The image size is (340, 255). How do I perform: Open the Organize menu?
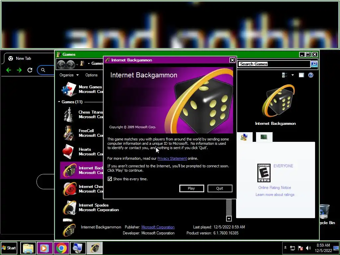(69, 75)
